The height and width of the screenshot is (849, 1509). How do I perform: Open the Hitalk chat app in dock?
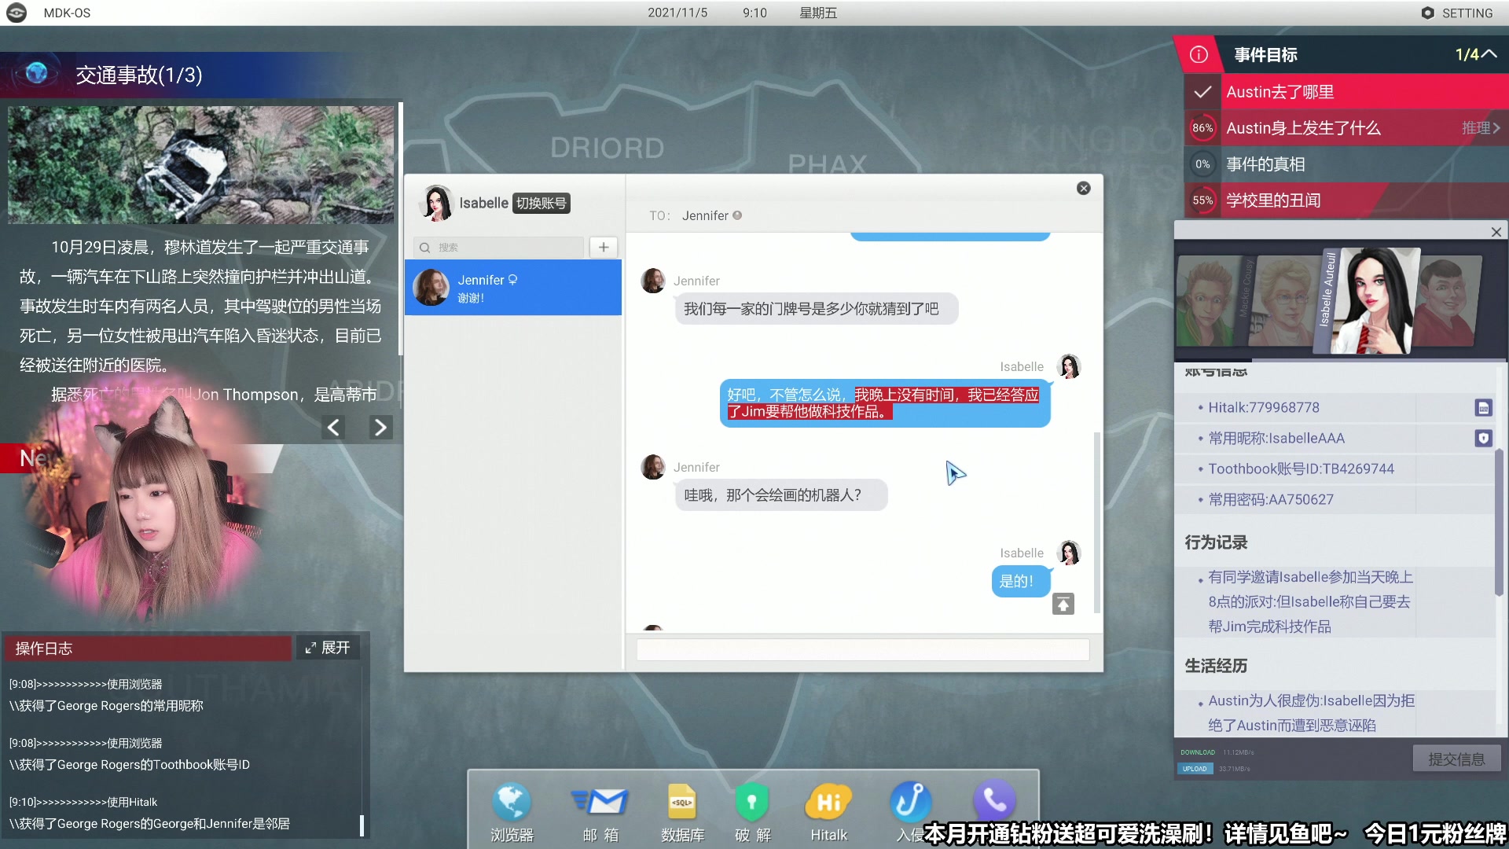tap(828, 812)
